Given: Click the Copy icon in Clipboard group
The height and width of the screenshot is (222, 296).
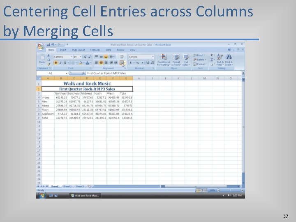Looking at the screenshot, I should pos(49,60).
